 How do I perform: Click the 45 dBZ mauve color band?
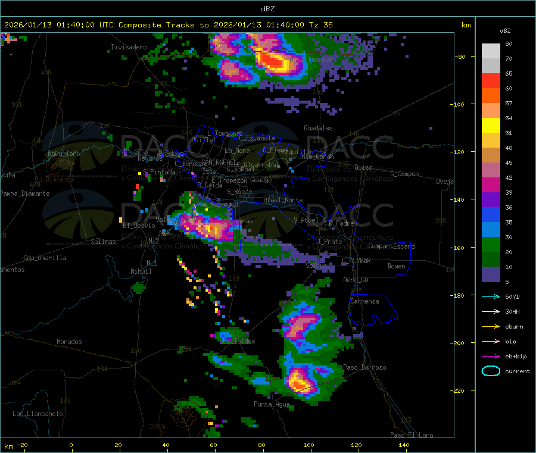491,170
